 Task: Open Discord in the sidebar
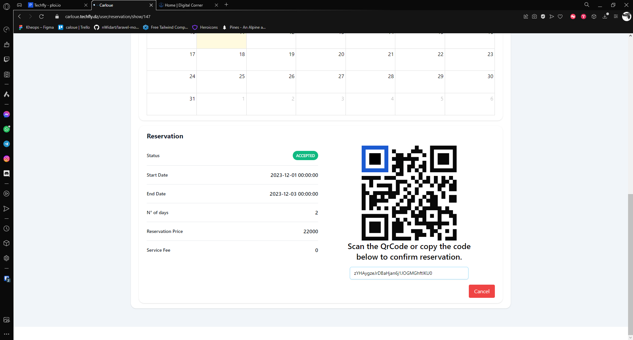pos(7,174)
